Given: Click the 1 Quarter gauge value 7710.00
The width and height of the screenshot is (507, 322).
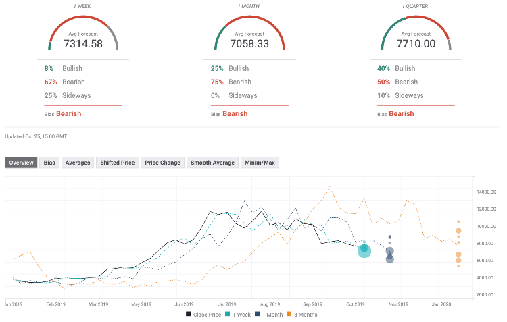Looking at the screenshot, I should (416, 44).
